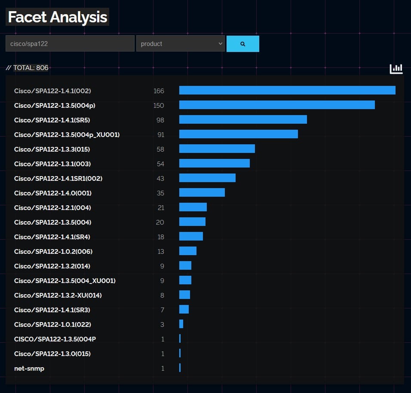Click the blue search magnifier button
The width and height of the screenshot is (411, 393).
point(243,44)
